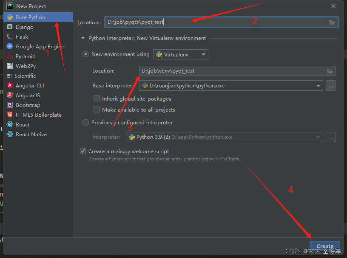Viewport: 347px width, 258px height.
Task: Enable Make available to all projects checkbox
Action: (97, 109)
